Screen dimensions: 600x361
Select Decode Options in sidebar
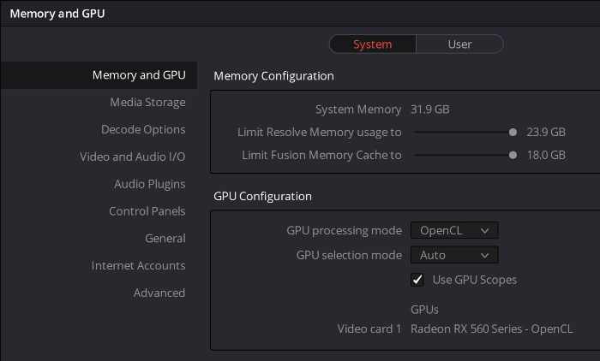(143, 130)
